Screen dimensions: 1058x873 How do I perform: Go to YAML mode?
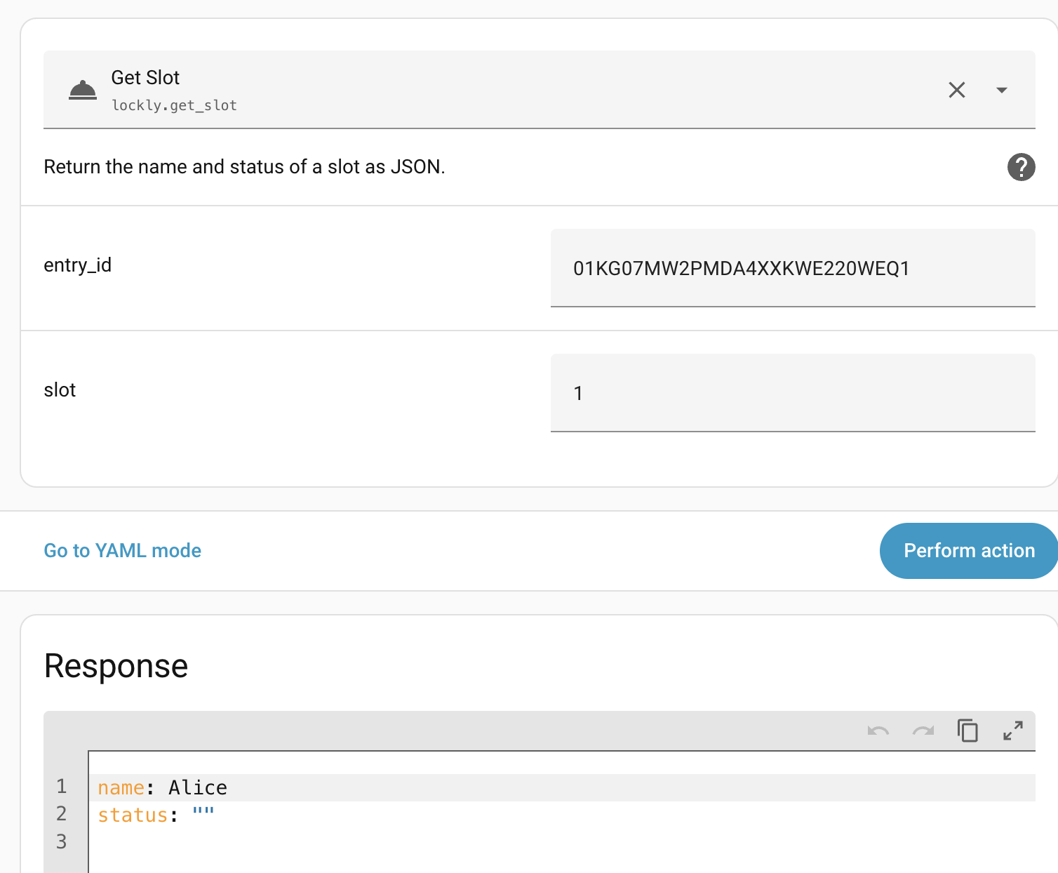123,550
